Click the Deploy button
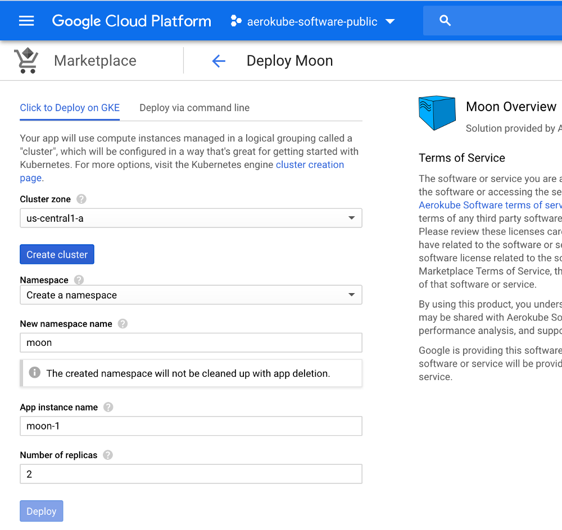 point(42,511)
